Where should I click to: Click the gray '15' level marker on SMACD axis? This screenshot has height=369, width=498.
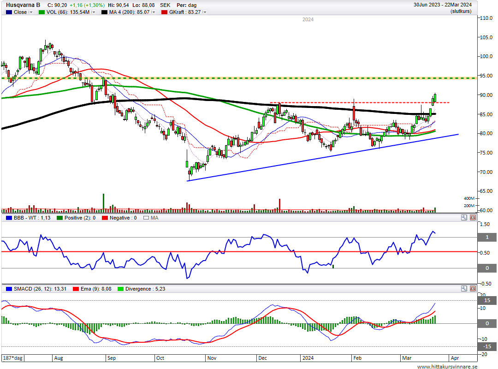coord(487,300)
